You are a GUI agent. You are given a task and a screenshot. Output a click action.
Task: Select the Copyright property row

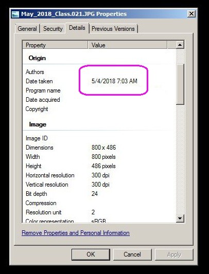99,109
